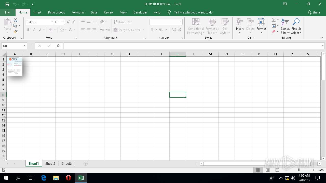Open the Insert ribbon tab
The height and width of the screenshot is (183, 326).
pos(37,12)
